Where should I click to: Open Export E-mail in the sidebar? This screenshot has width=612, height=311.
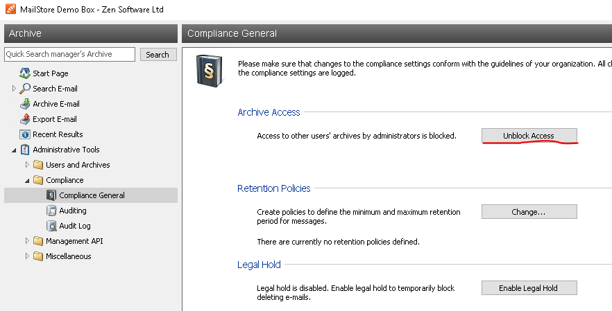point(55,119)
